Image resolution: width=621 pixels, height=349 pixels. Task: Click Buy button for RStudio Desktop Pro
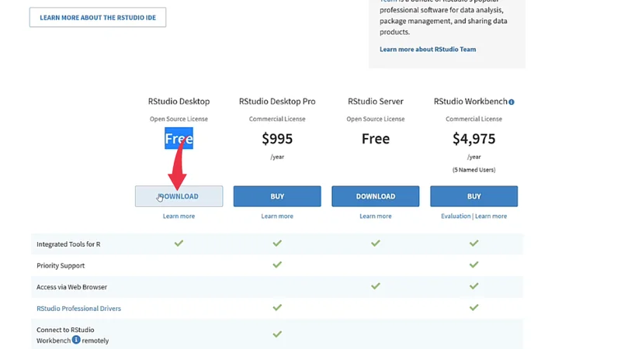tap(277, 196)
